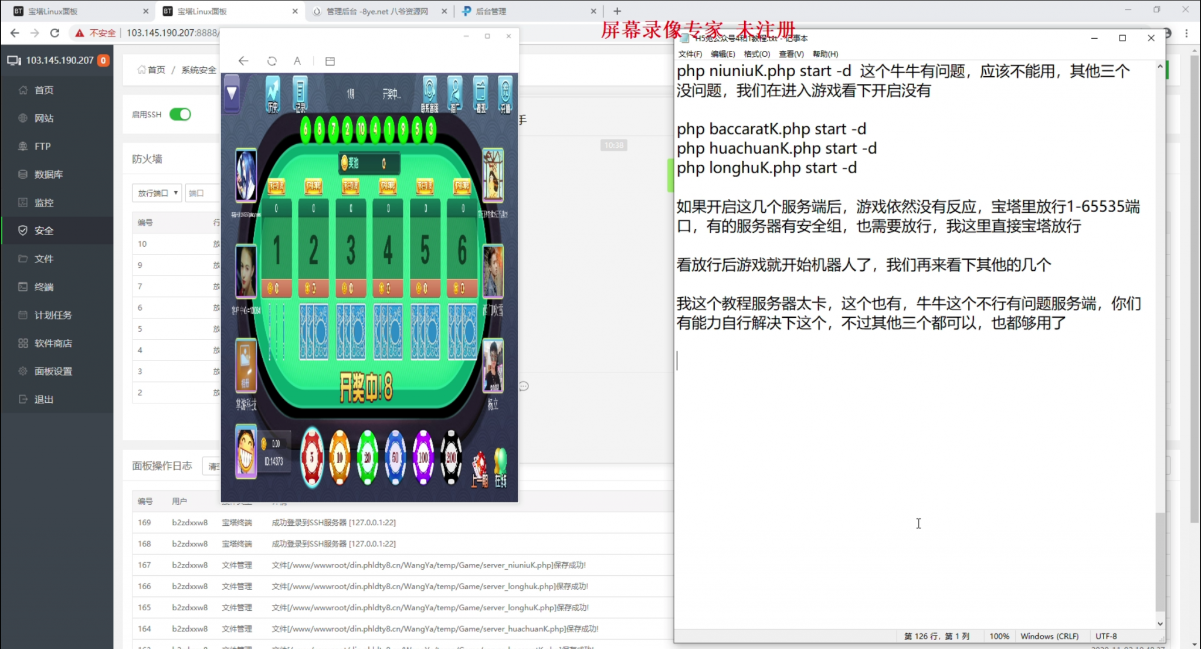Open 文件 in the left sidebar
This screenshot has height=649, width=1201.
[x=43, y=259]
